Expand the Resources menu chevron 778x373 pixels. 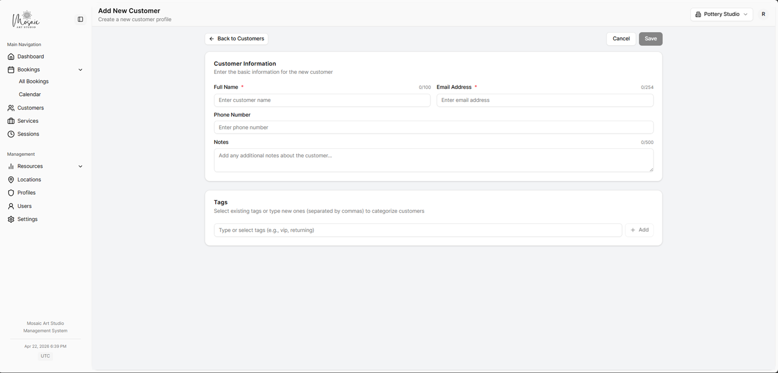coord(80,166)
